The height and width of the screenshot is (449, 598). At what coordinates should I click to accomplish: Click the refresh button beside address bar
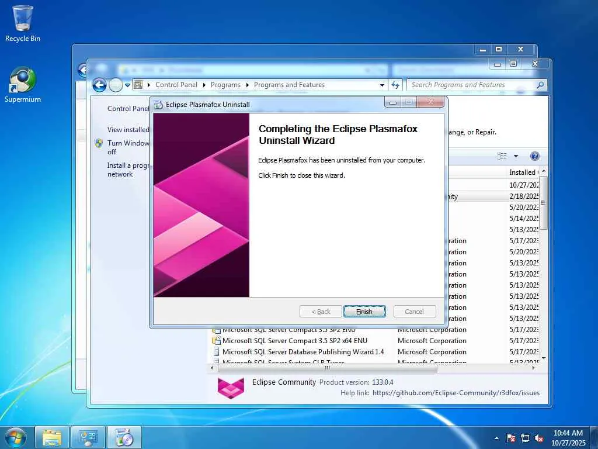click(395, 85)
